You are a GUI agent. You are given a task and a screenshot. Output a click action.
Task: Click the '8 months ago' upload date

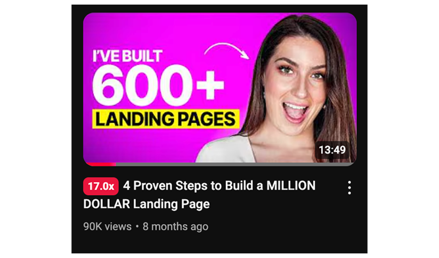pos(175,227)
